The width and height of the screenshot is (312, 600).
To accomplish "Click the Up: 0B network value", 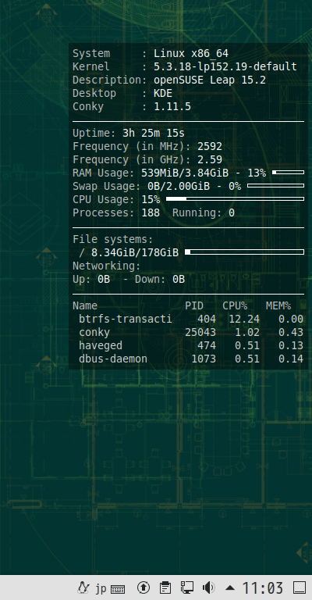I will [x=91, y=280].
